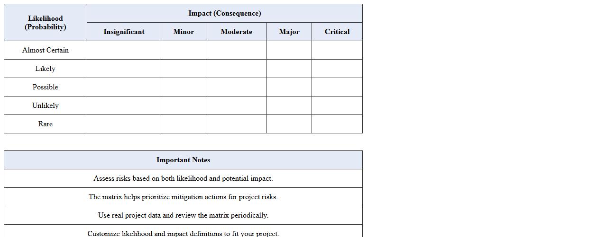This screenshot has height=237, width=606.
Task: Click empty cell for Almost Certain and Critical
Action: pos(337,50)
